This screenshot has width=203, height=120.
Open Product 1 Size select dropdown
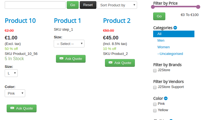[x=69, y=44]
